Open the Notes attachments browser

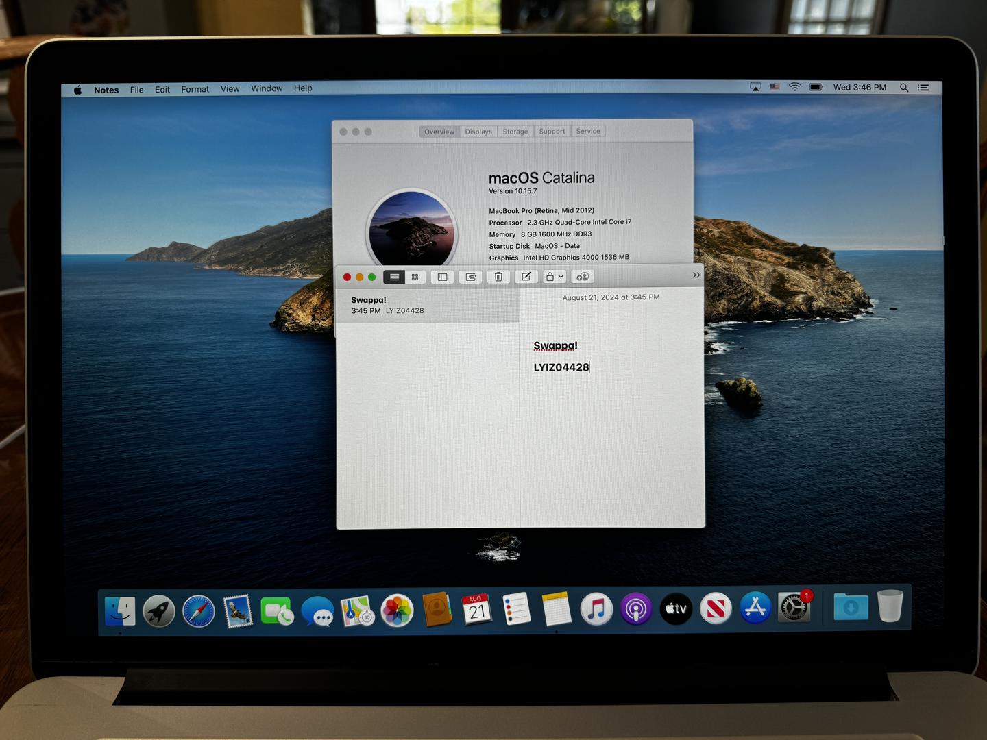pyautogui.click(x=471, y=277)
